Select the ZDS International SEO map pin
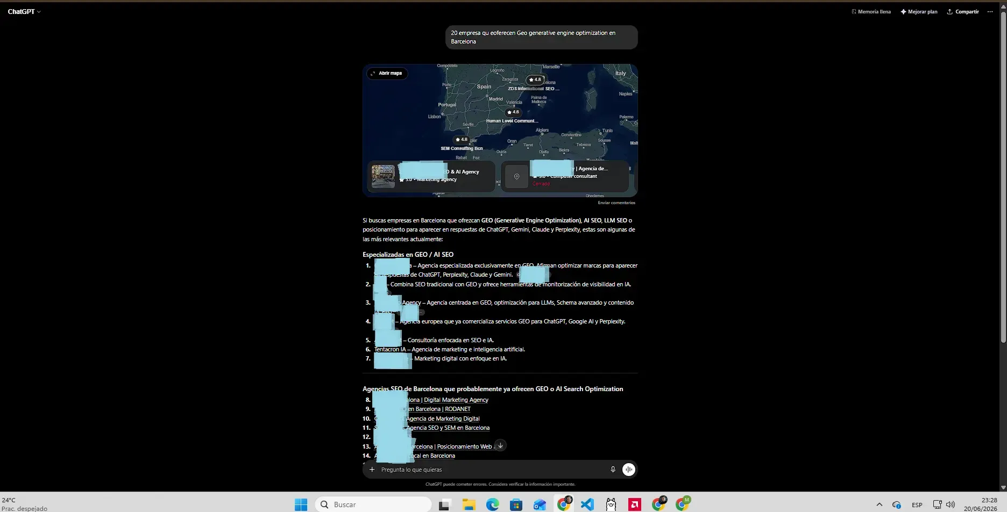Image resolution: width=1007 pixels, height=512 pixels. (x=535, y=80)
